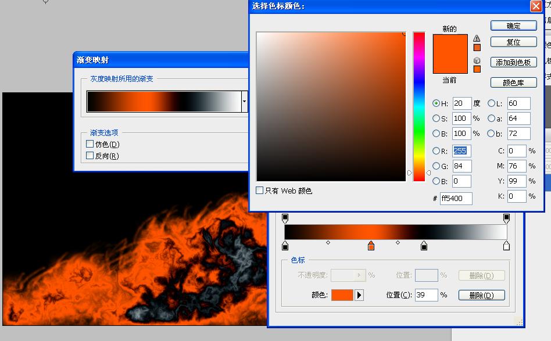Screen dimensions: 551x341
Task: Click the L value field showing 60
Action: click(x=519, y=103)
